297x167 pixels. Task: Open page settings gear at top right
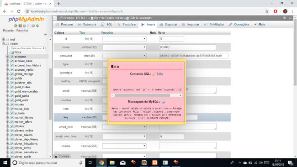pos(285,18)
